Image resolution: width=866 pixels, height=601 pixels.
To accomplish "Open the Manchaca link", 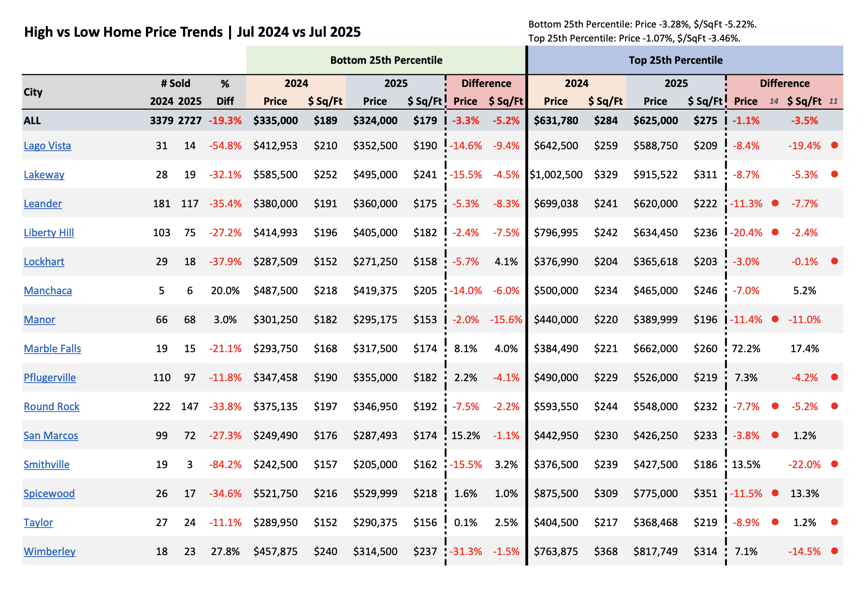I will tap(48, 290).
